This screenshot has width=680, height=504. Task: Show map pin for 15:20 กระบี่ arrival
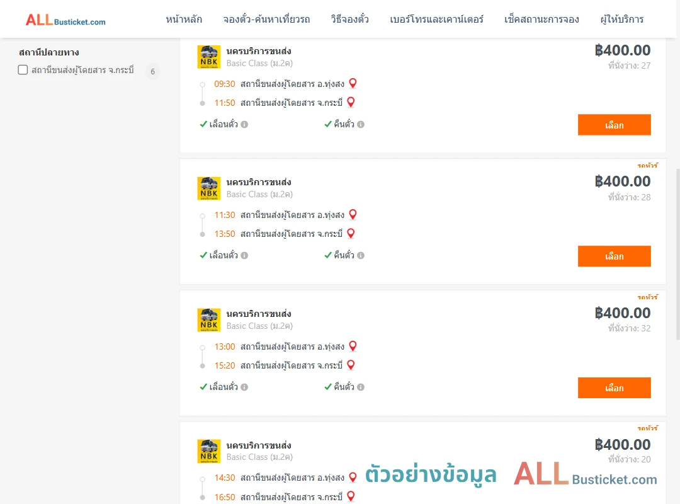tap(351, 365)
